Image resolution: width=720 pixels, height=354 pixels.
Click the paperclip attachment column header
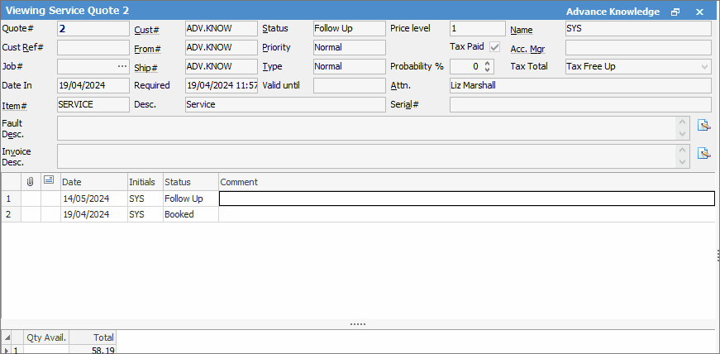30,181
